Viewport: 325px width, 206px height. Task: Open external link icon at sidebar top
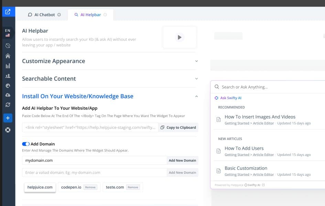(x=8, y=12)
